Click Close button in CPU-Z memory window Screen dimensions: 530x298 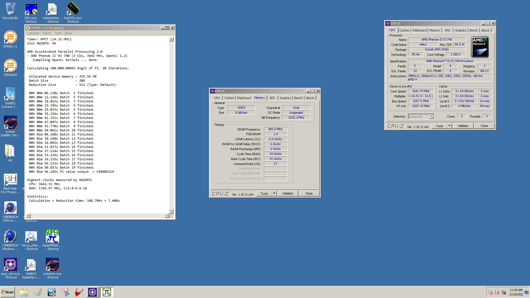click(309, 194)
